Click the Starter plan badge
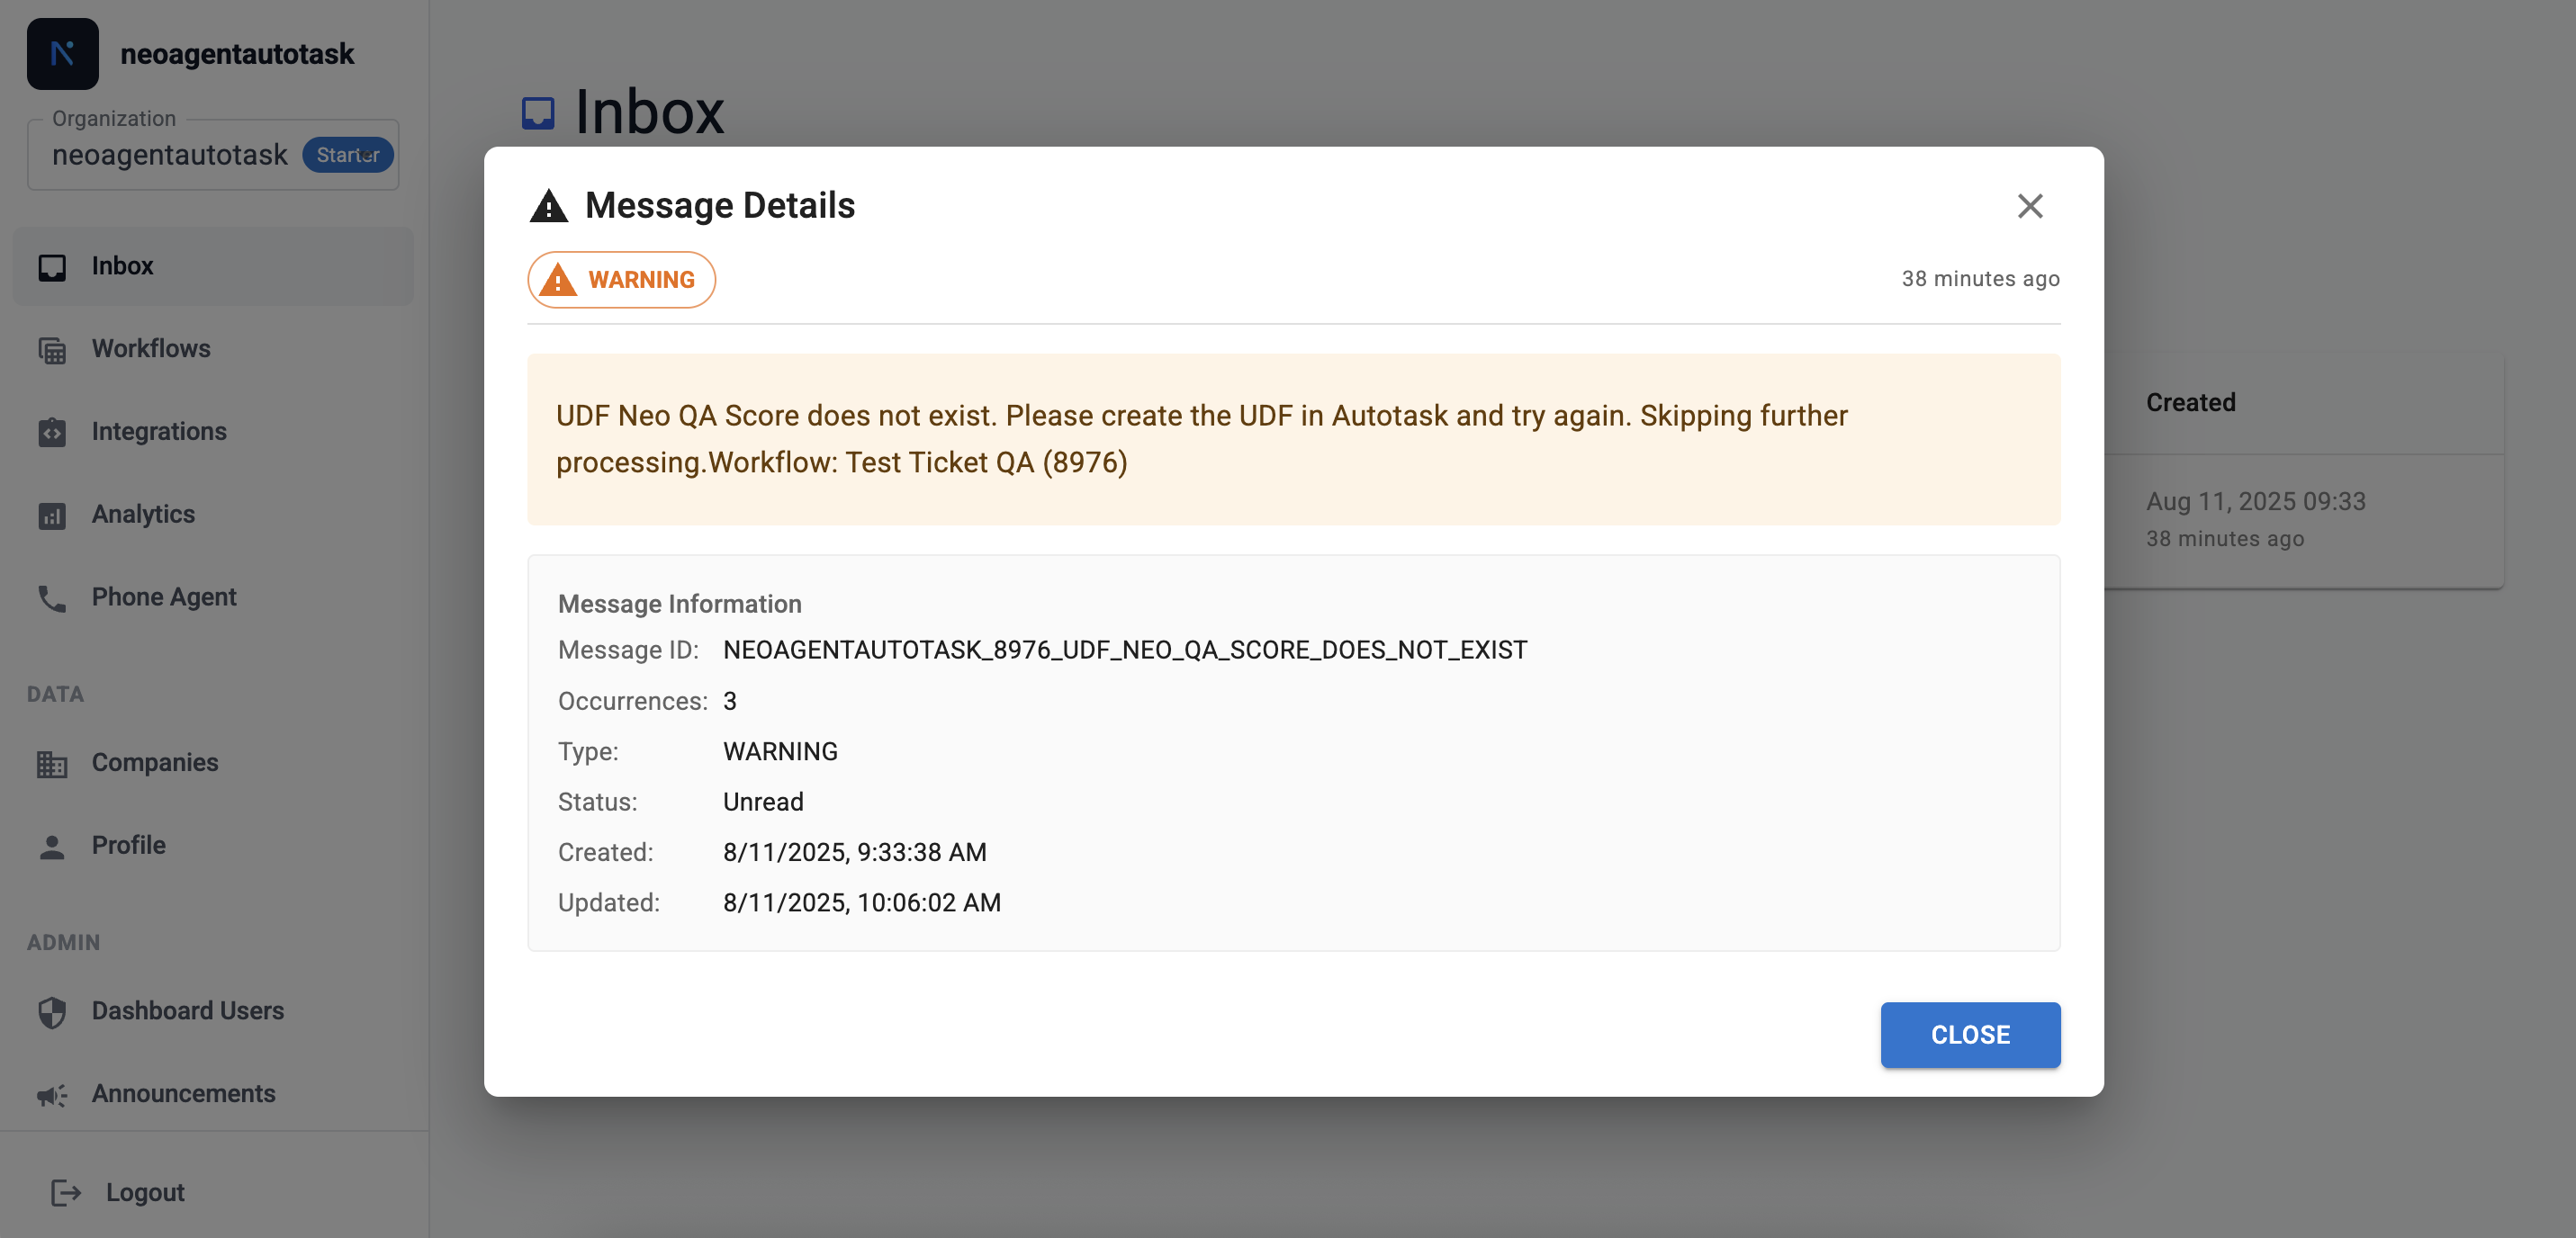Image resolution: width=2576 pixels, height=1238 pixels. click(x=347, y=155)
